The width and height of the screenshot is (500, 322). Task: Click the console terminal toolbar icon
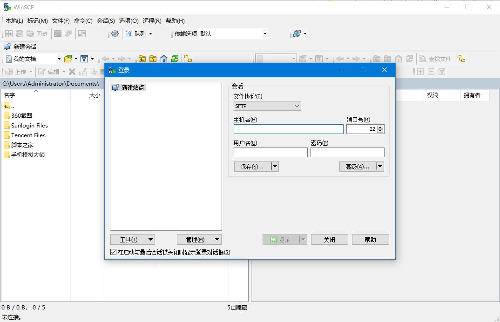click(58, 34)
